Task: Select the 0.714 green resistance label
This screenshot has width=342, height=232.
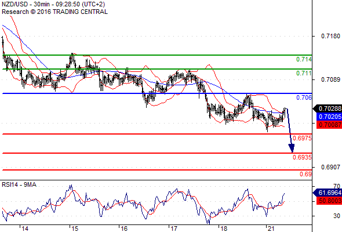Action: click(x=304, y=59)
